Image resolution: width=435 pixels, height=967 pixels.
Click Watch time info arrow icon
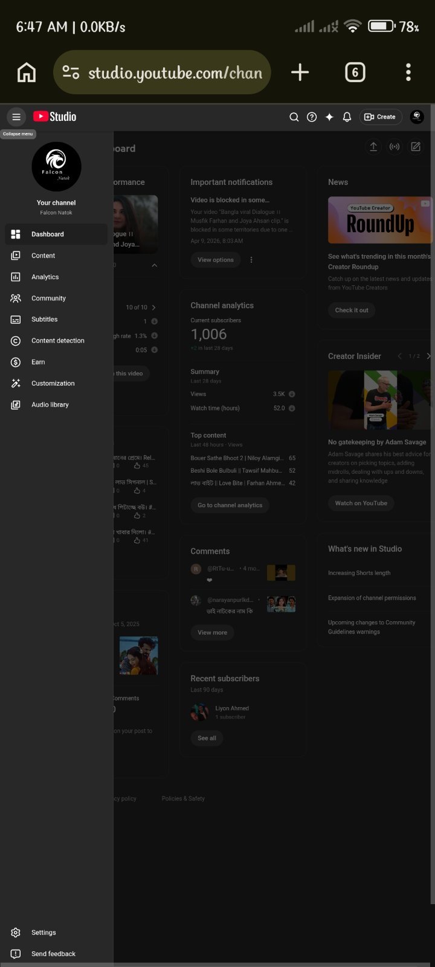tap(292, 408)
